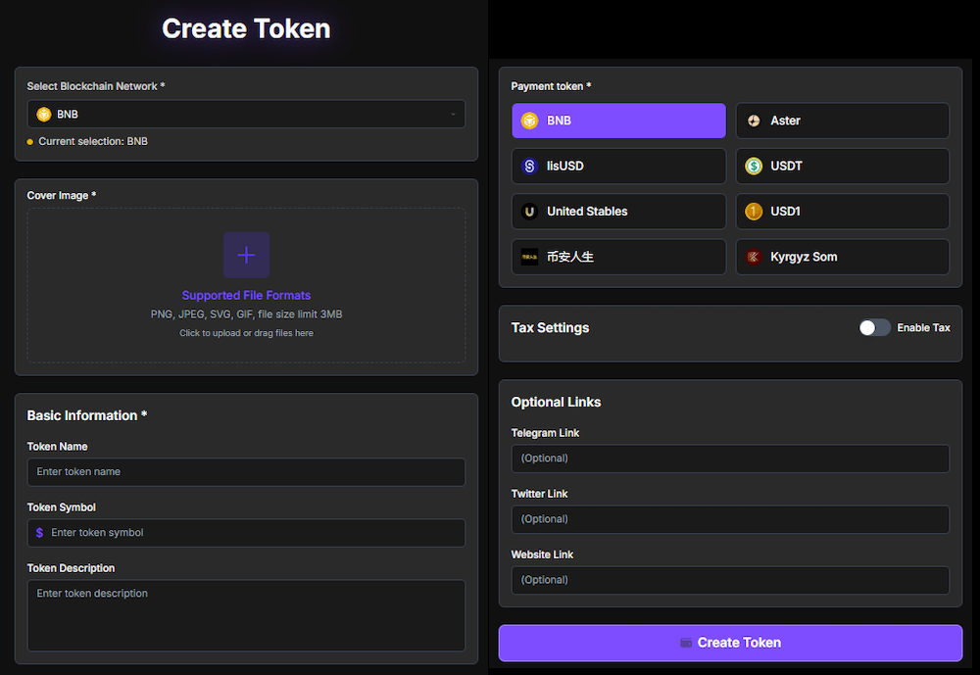The height and width of the screenshot is (675, 980).
Task: Click the Telegram Link input field
Action: 730,458
